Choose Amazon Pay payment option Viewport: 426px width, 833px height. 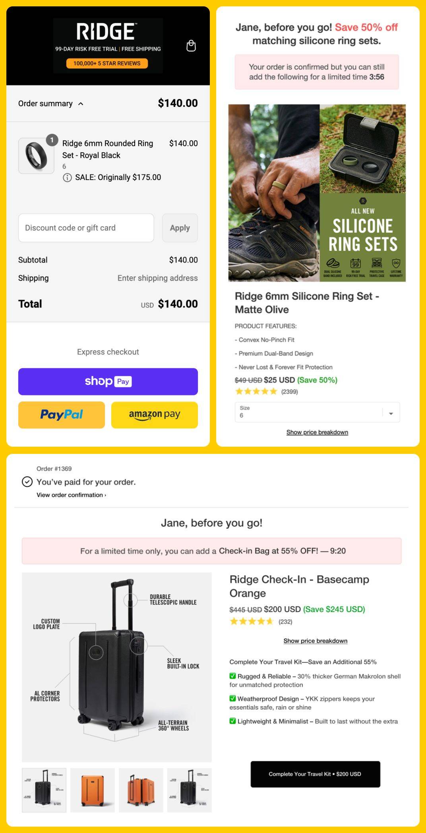pos(154,415)
